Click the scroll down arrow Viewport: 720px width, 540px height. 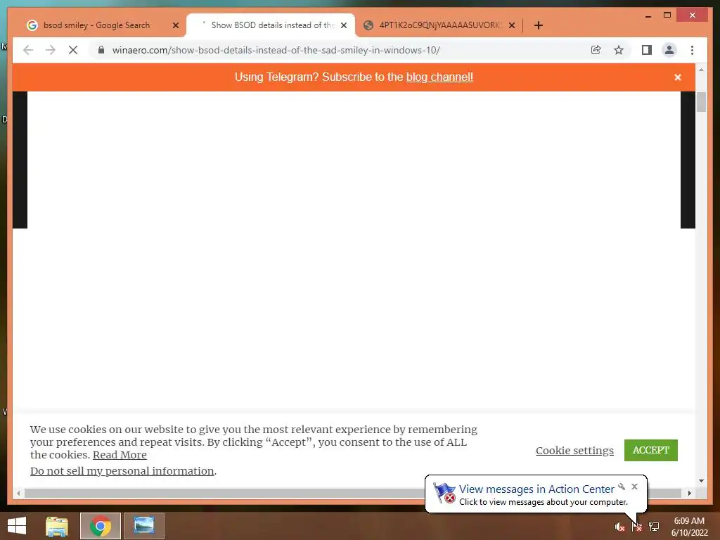coord(701,481)
